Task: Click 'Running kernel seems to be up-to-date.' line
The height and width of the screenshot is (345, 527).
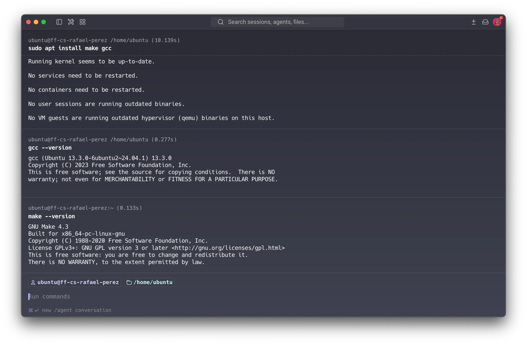Action: tap(91, 61)
